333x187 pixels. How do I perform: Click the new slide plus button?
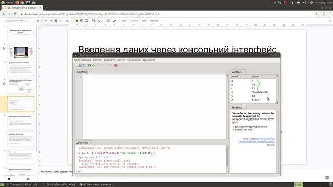coord(38,21)
